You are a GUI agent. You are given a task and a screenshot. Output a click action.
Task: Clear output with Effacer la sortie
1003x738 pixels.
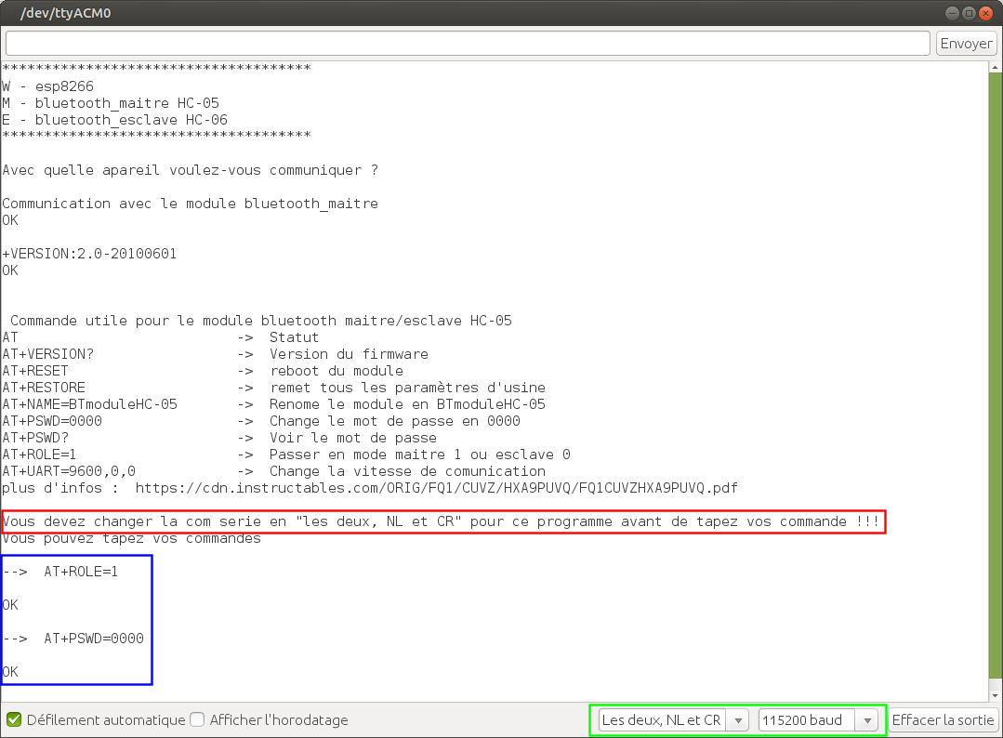pyautogui.click(x=944, y=719)
